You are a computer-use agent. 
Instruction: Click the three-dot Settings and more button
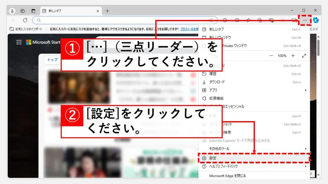[305, 20]
